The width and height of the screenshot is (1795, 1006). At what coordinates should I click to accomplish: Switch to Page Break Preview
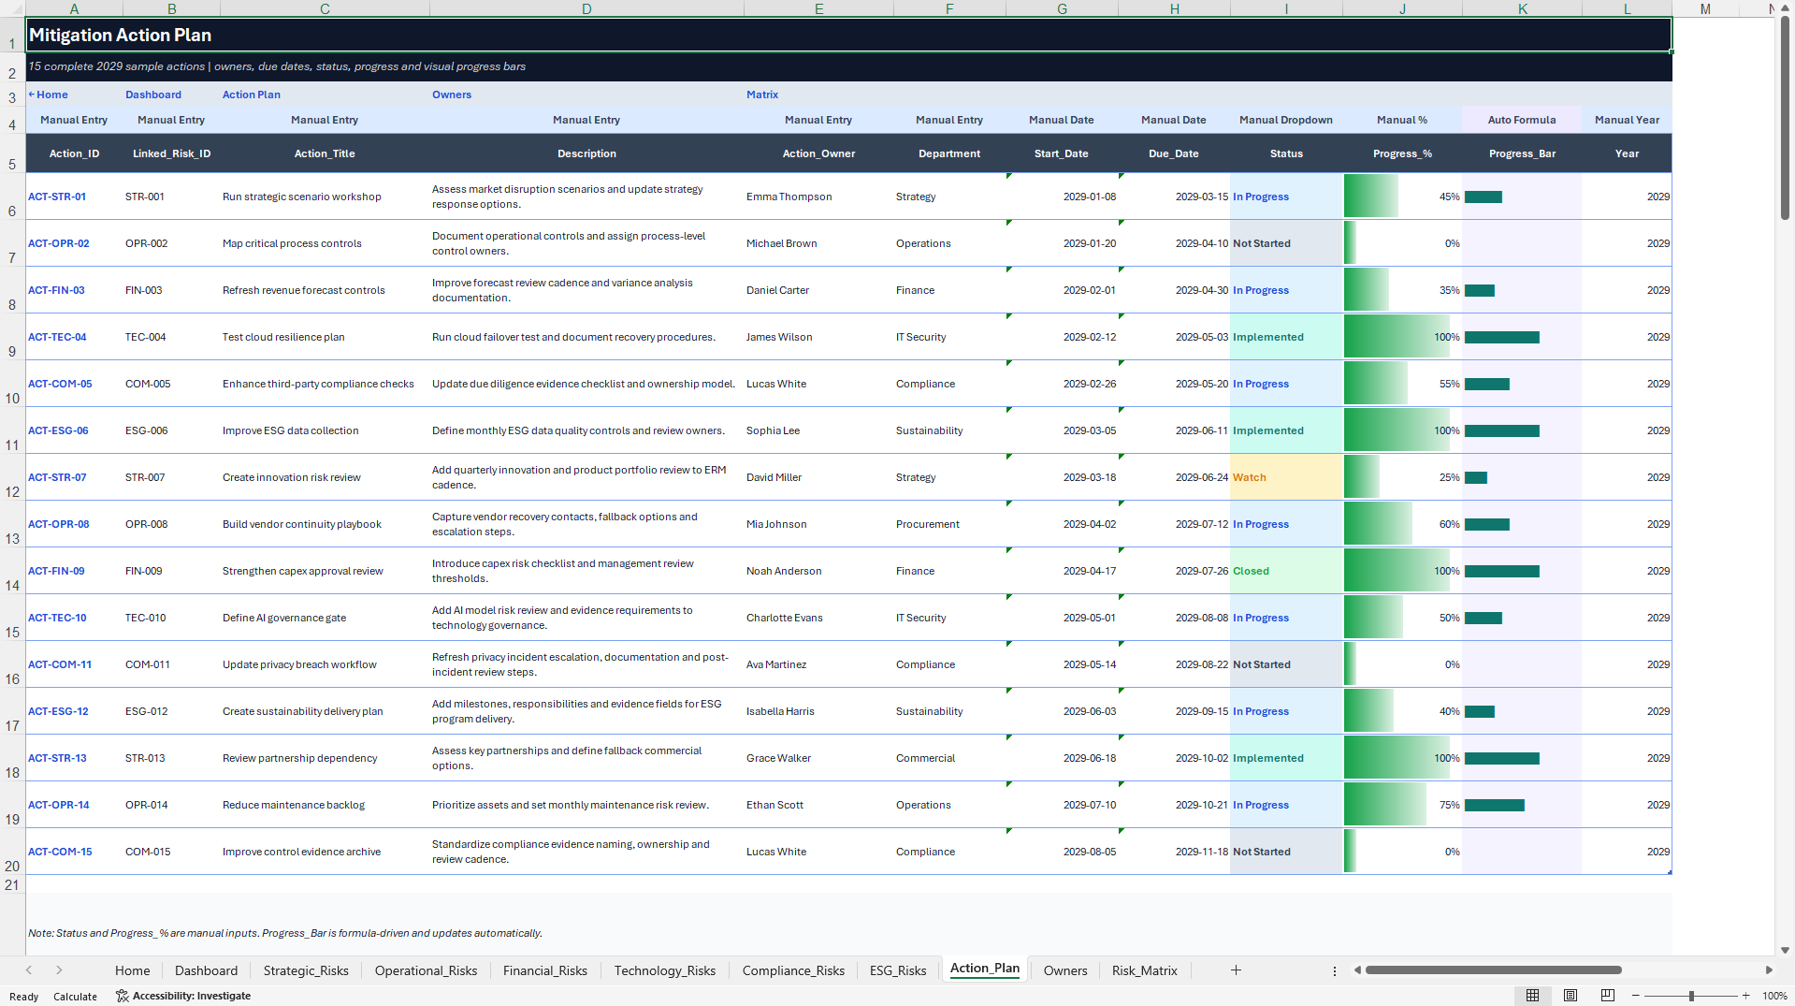pyautogui.click(x=1608, y=996)
